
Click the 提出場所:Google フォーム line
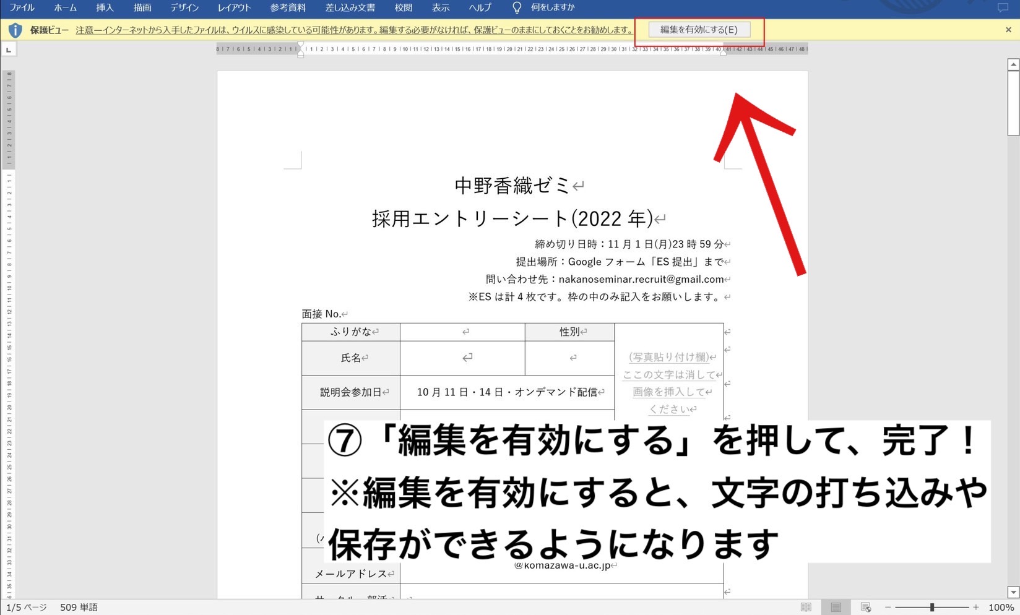pyautogui.click(x=620, y=262)
